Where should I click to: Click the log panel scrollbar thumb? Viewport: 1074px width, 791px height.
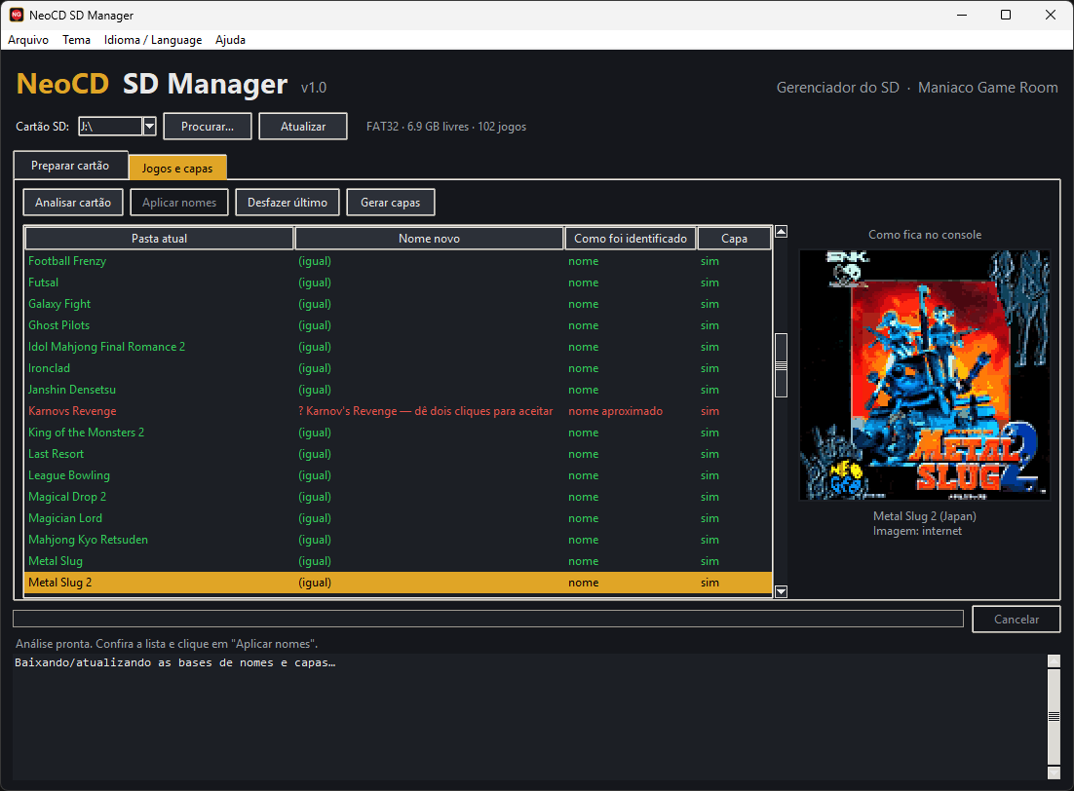(x=1055, y=716)
